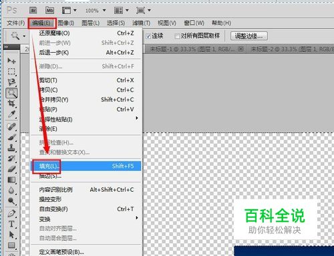Choose 操控变形 menu item

pyautogui.click(x=86, y=199)
